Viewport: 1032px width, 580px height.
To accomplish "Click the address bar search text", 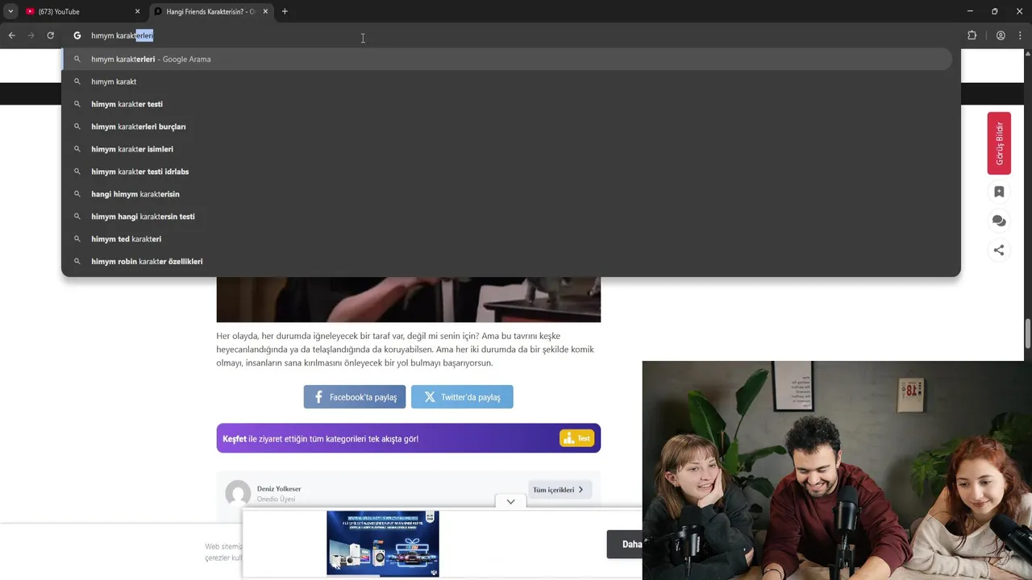I will click(x=122, y=35).
